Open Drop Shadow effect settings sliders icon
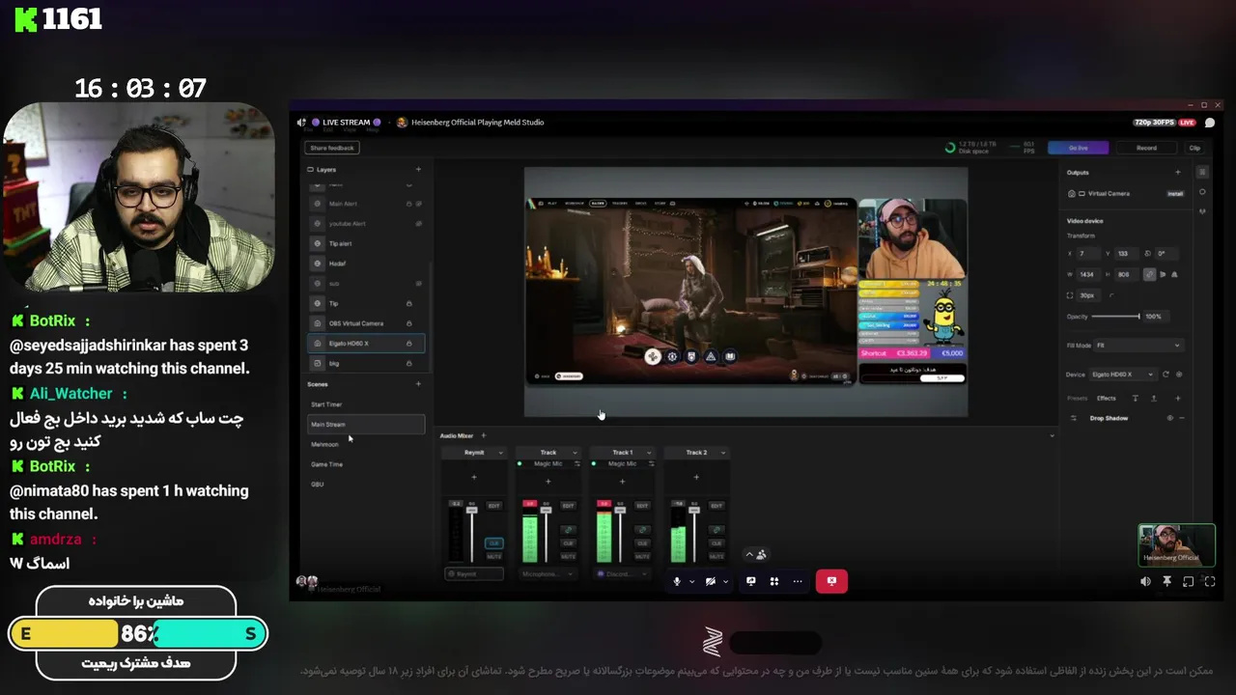Viewport: 1236px width, 695px height. 1074,418
